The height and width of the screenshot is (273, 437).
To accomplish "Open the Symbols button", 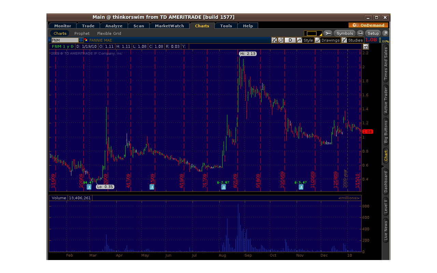I will point(345,33).
